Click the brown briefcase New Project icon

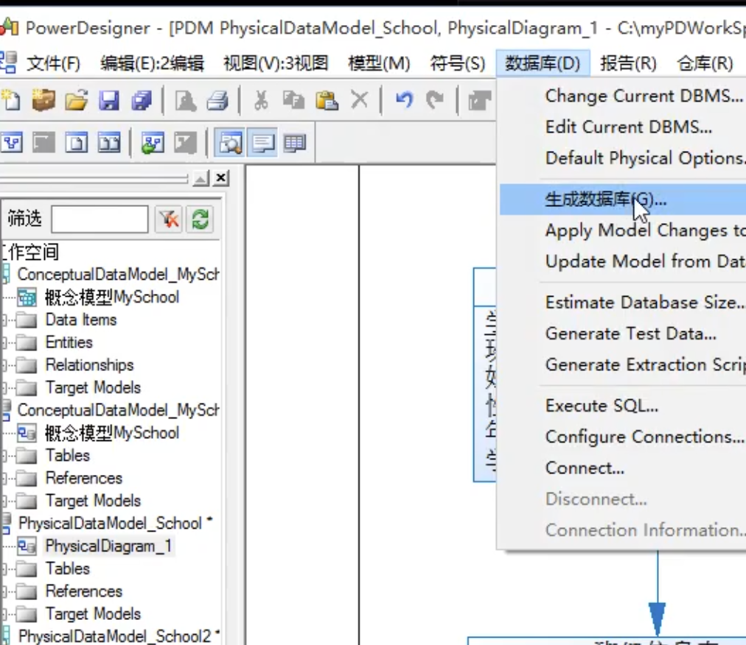click(x=43, y=100)
